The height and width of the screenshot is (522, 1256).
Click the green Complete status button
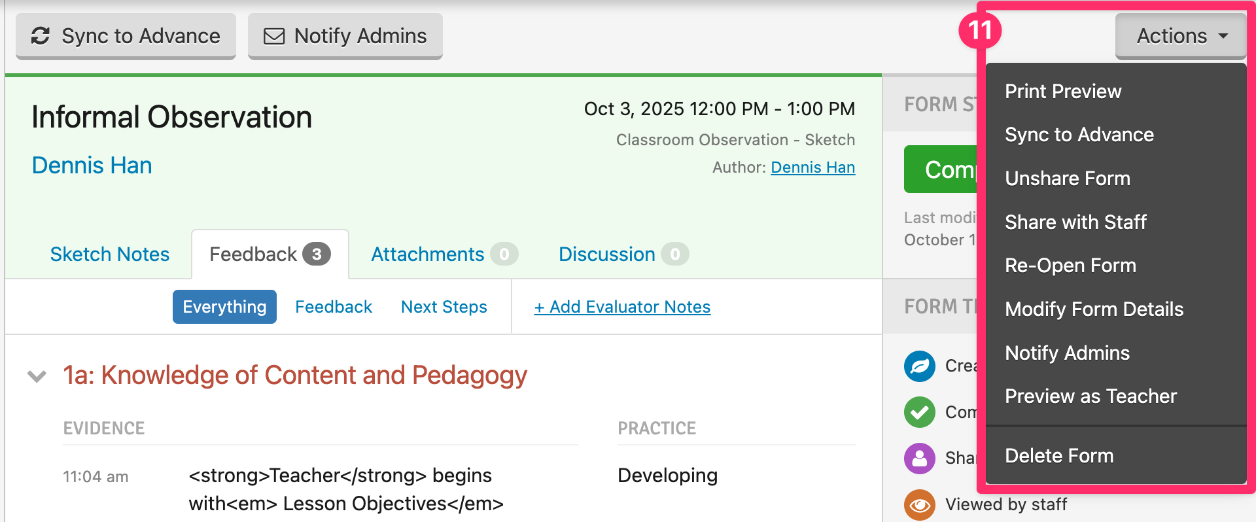pyautogui.click(x=941, y=169)
